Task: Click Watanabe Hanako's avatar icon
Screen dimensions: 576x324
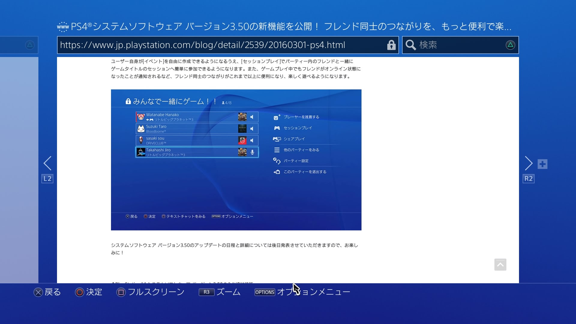Action: (x=141, y=117)
